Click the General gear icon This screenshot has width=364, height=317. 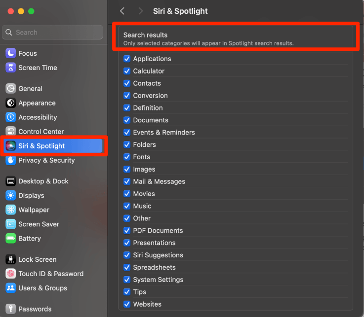click(11, 89)
